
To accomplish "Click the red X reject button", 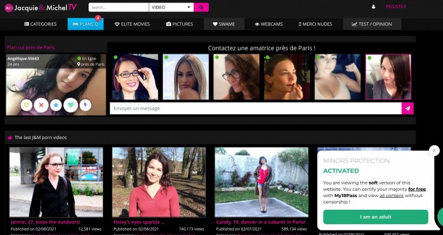I will pyautogui.click(x=41, y=105).
